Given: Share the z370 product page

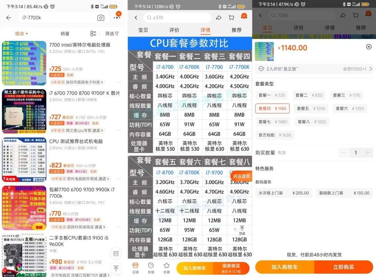Looking at the screenshot, I should click(x=218, y=17).
